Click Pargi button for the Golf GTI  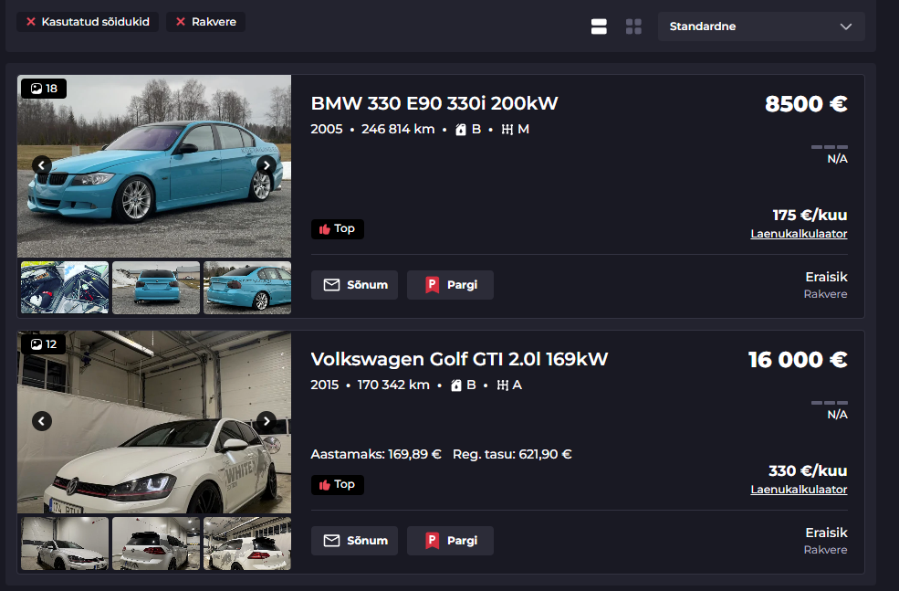tap(450, 541)
